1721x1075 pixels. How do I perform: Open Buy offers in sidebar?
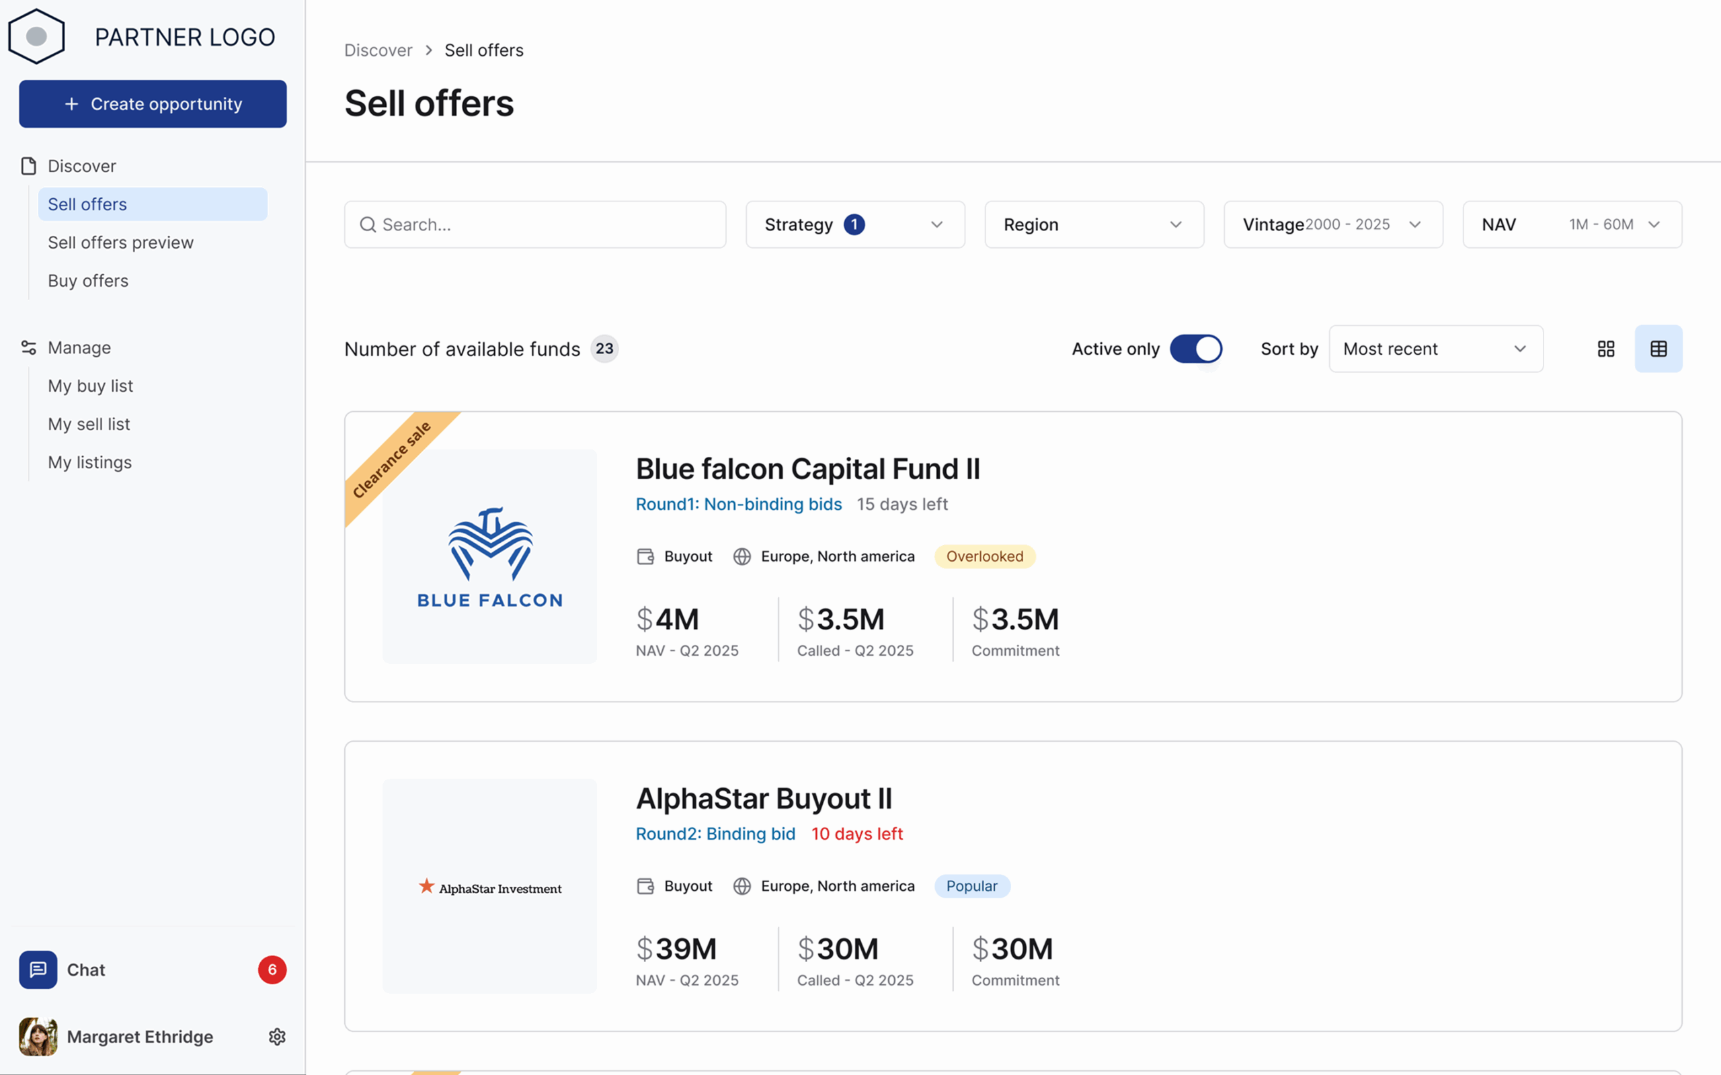pyautogui.click(x=88, y=281)
